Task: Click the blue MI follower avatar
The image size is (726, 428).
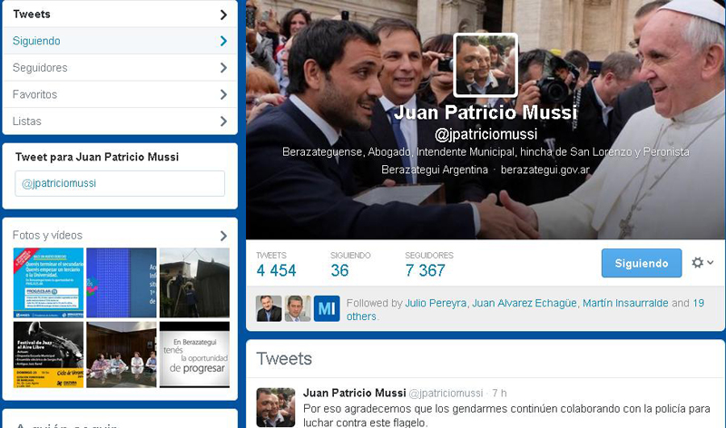Action: 327,308
